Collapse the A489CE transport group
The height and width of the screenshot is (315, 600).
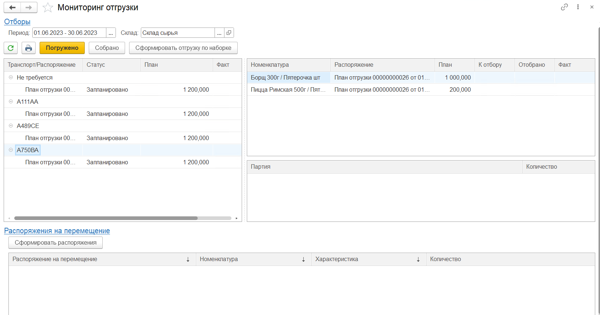click(11, 126)
